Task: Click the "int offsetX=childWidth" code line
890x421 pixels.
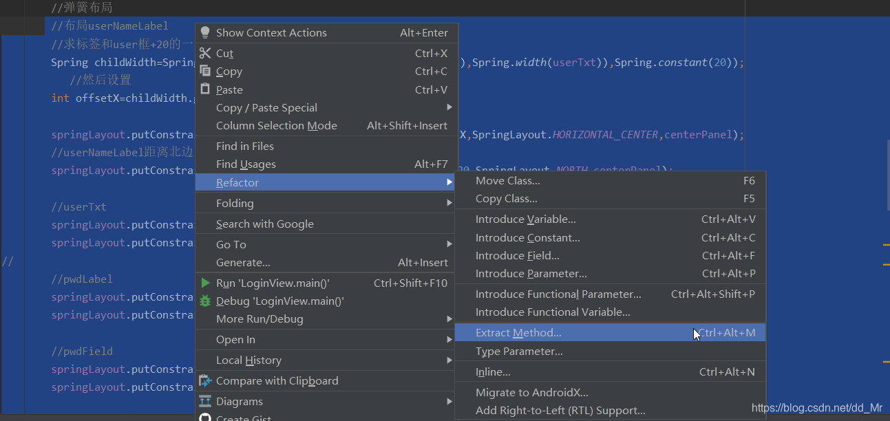Action: tap(123, 98)
